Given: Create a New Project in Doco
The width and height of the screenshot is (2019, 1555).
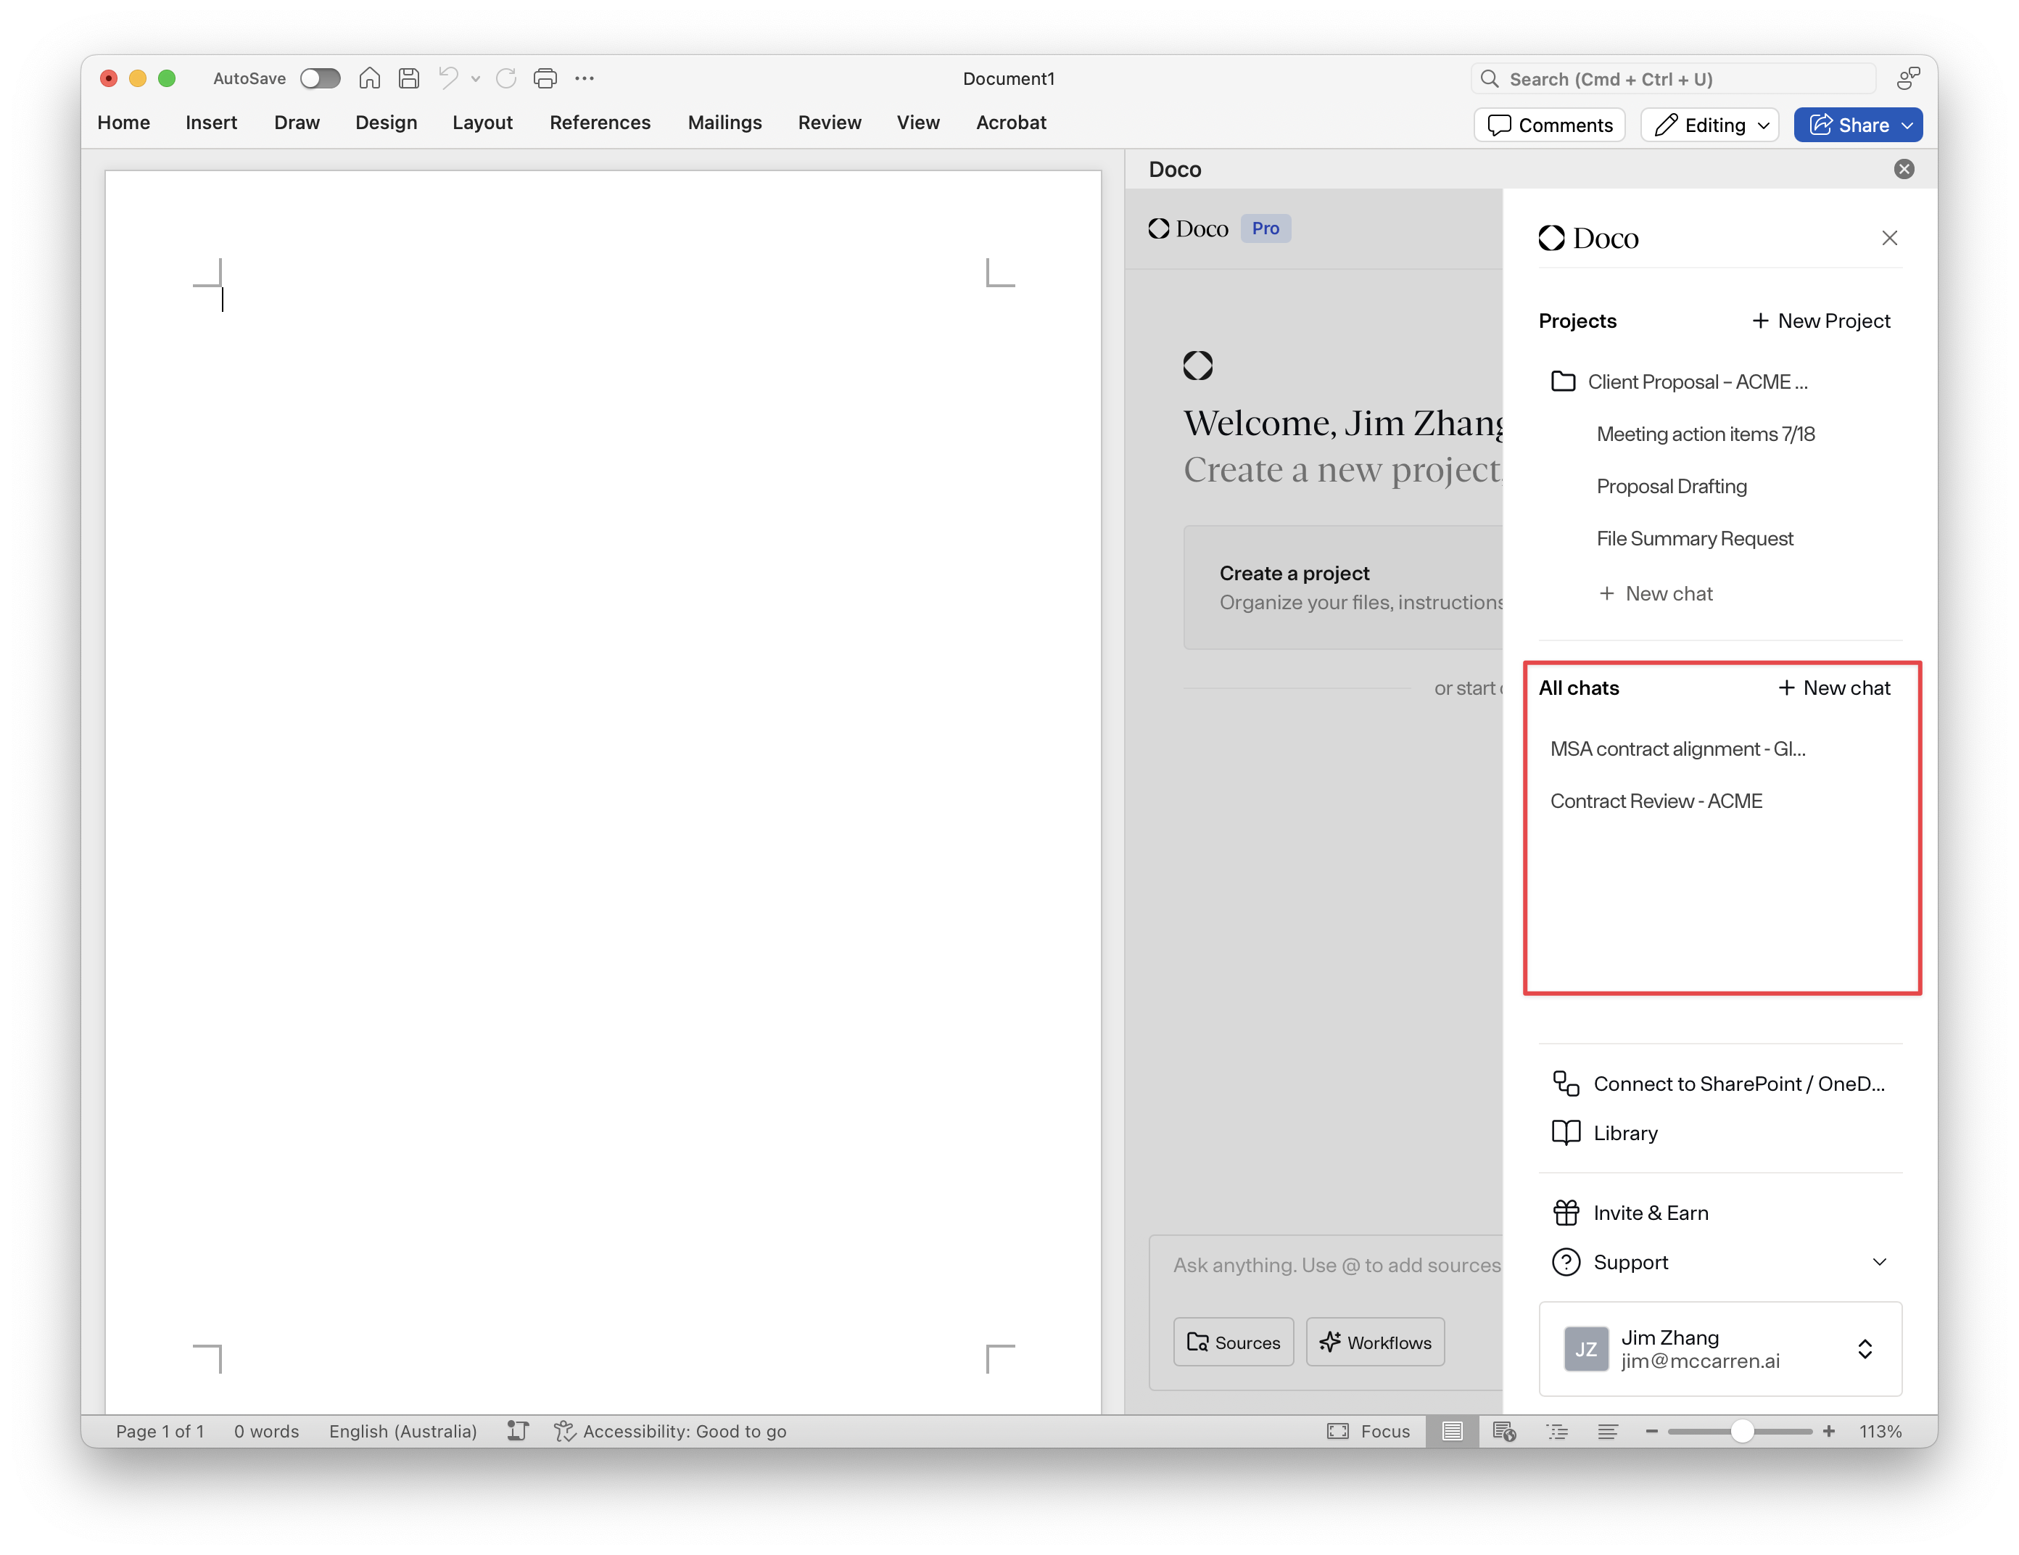Looking at the screenshot, I should (1820, 321).
